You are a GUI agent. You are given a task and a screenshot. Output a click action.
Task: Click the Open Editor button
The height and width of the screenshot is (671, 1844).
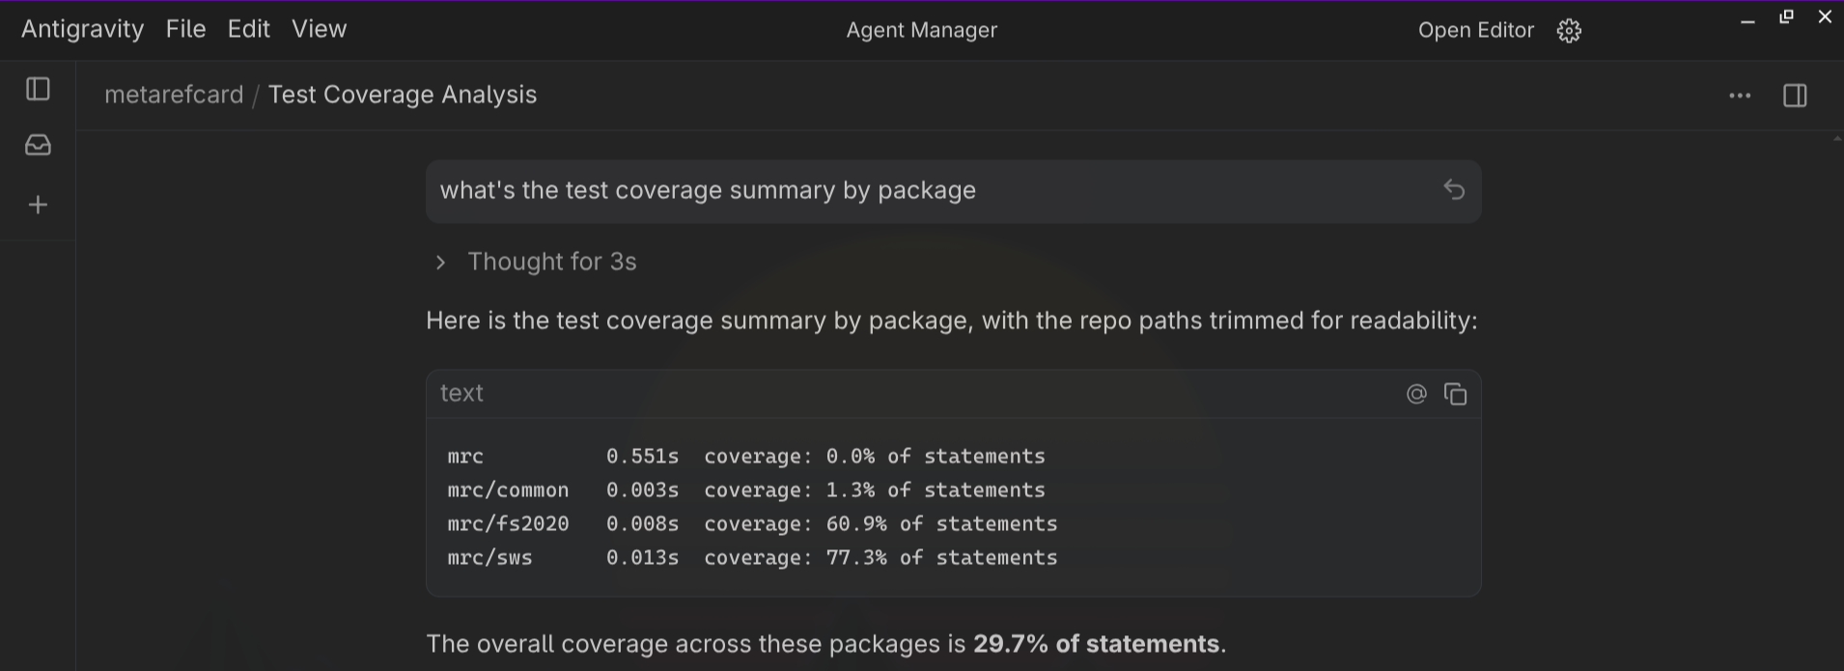(1475, 31)
